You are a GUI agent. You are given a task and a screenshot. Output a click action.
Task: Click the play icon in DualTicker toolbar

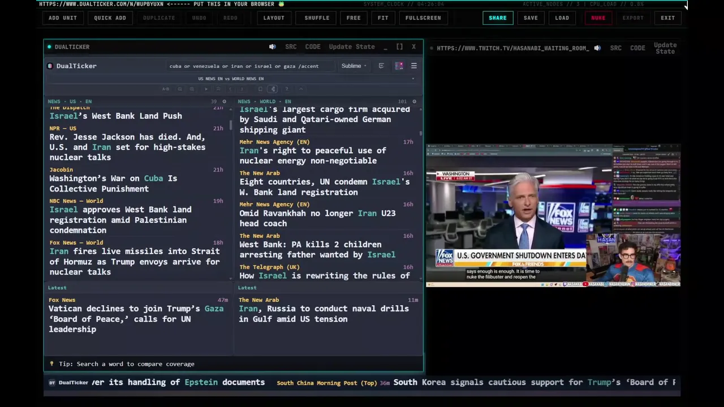tap(206, 89)
